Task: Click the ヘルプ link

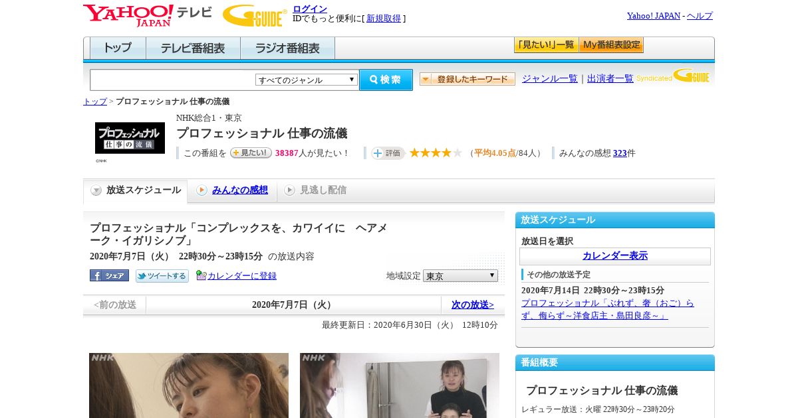Action: pyautogui.click(x=700, y=16)
